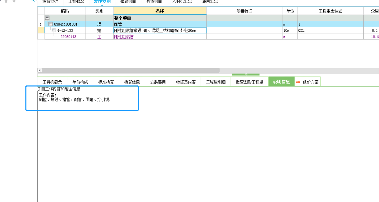Click the 单位 column header
The width and height of the screenshot is (379, 202).
[x=290, y=11]
